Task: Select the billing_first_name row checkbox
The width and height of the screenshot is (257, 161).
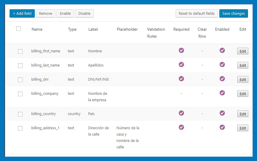Action: click(20, 51)
